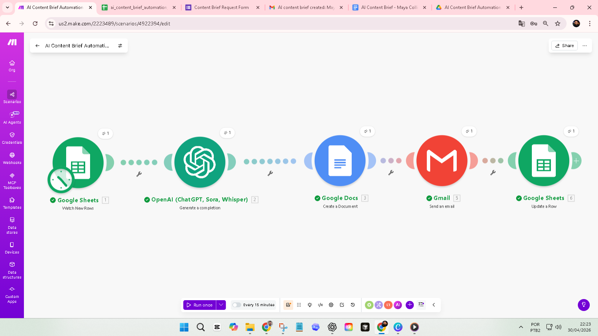Screen dimensions: 598x336
Task: Click the Every 15 minutes schedule label
Action: point(259,305)
